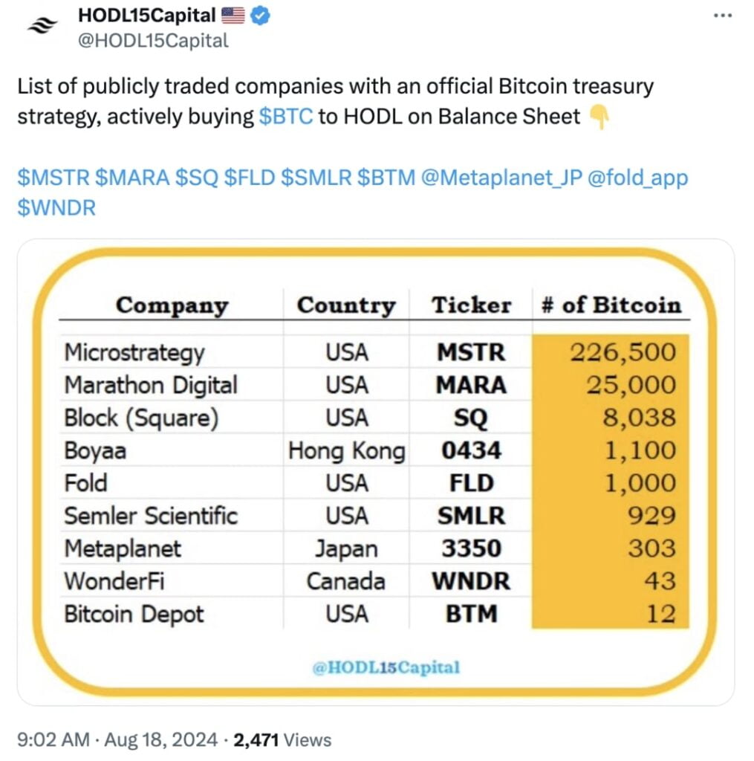Click the US flag emoji in the username
Viewport: 754px width, 761px height.
233,13
